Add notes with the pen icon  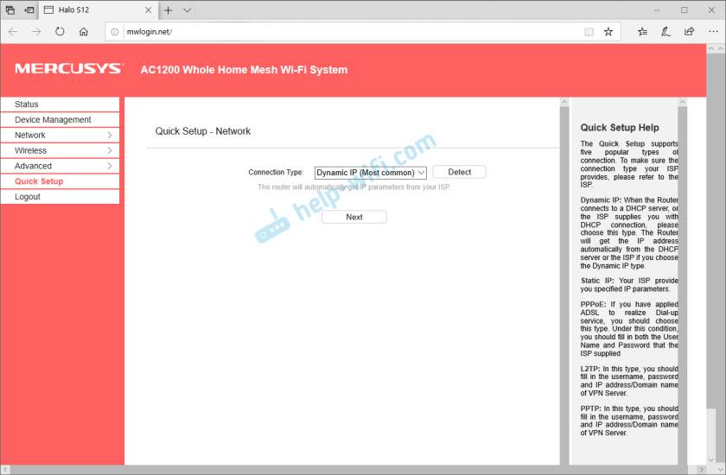(x=665, y=31)
